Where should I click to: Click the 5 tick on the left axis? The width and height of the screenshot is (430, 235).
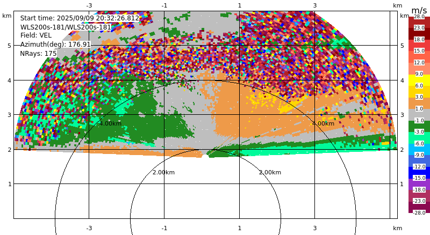tap(10, 46)
